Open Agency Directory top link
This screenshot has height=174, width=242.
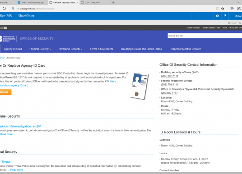(211, 28)
